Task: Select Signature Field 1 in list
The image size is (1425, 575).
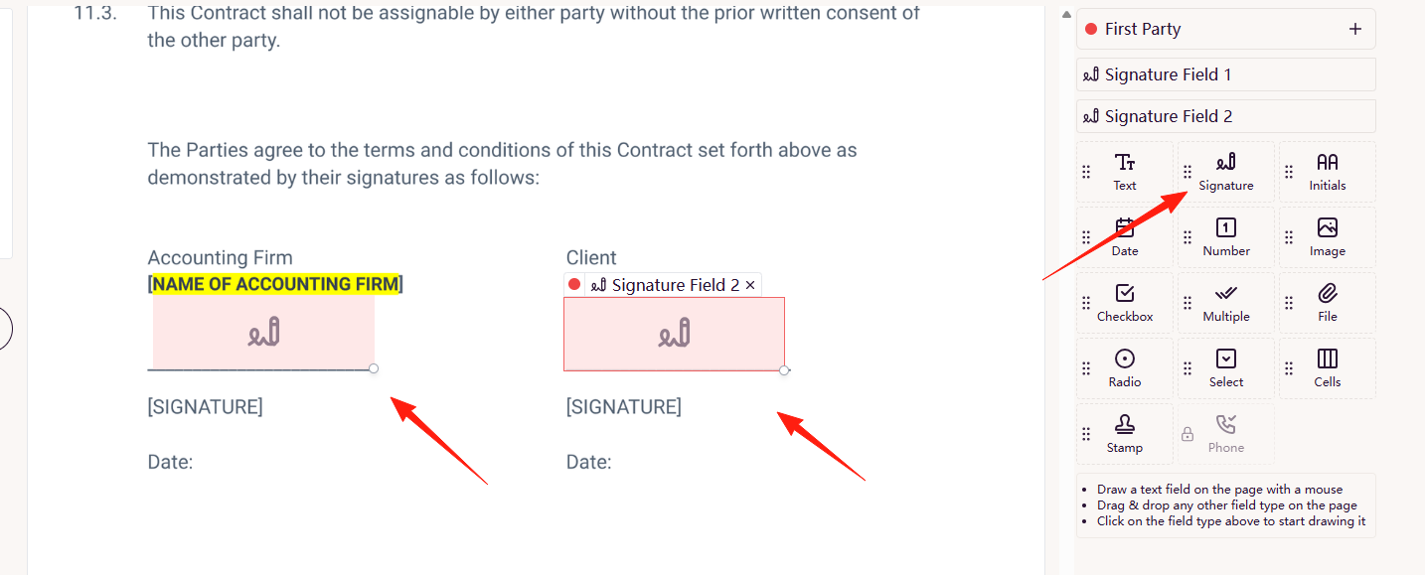Action: [x=1226, y=74]
